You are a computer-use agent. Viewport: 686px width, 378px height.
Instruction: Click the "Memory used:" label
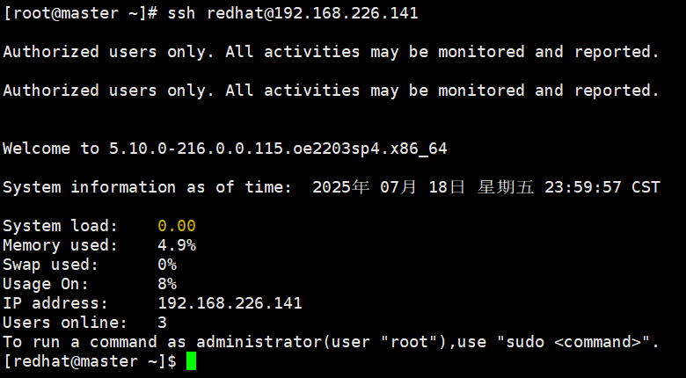(x=61, y=245)
